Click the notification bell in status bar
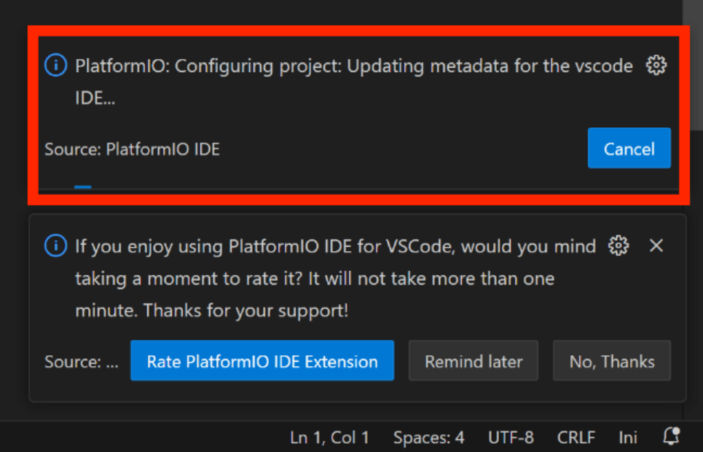 click(671, 436)
